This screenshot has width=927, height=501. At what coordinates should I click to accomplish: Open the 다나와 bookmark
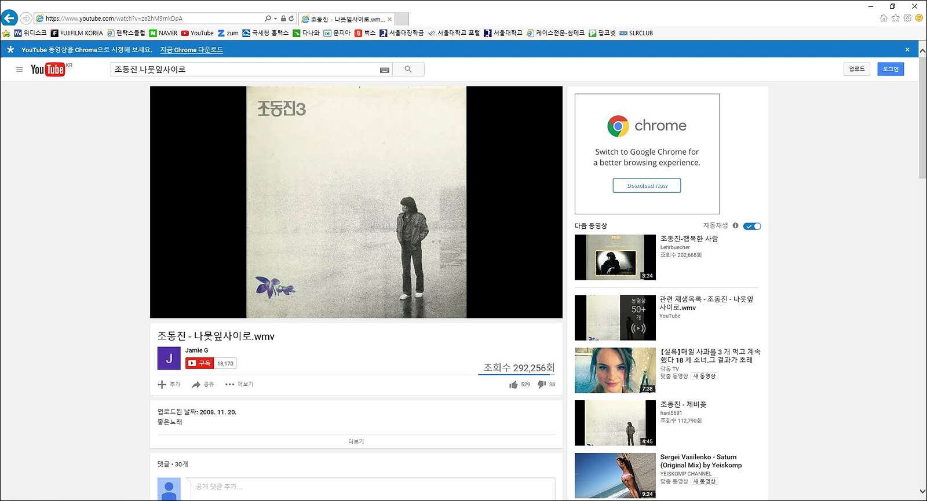(x=306, y=33)
